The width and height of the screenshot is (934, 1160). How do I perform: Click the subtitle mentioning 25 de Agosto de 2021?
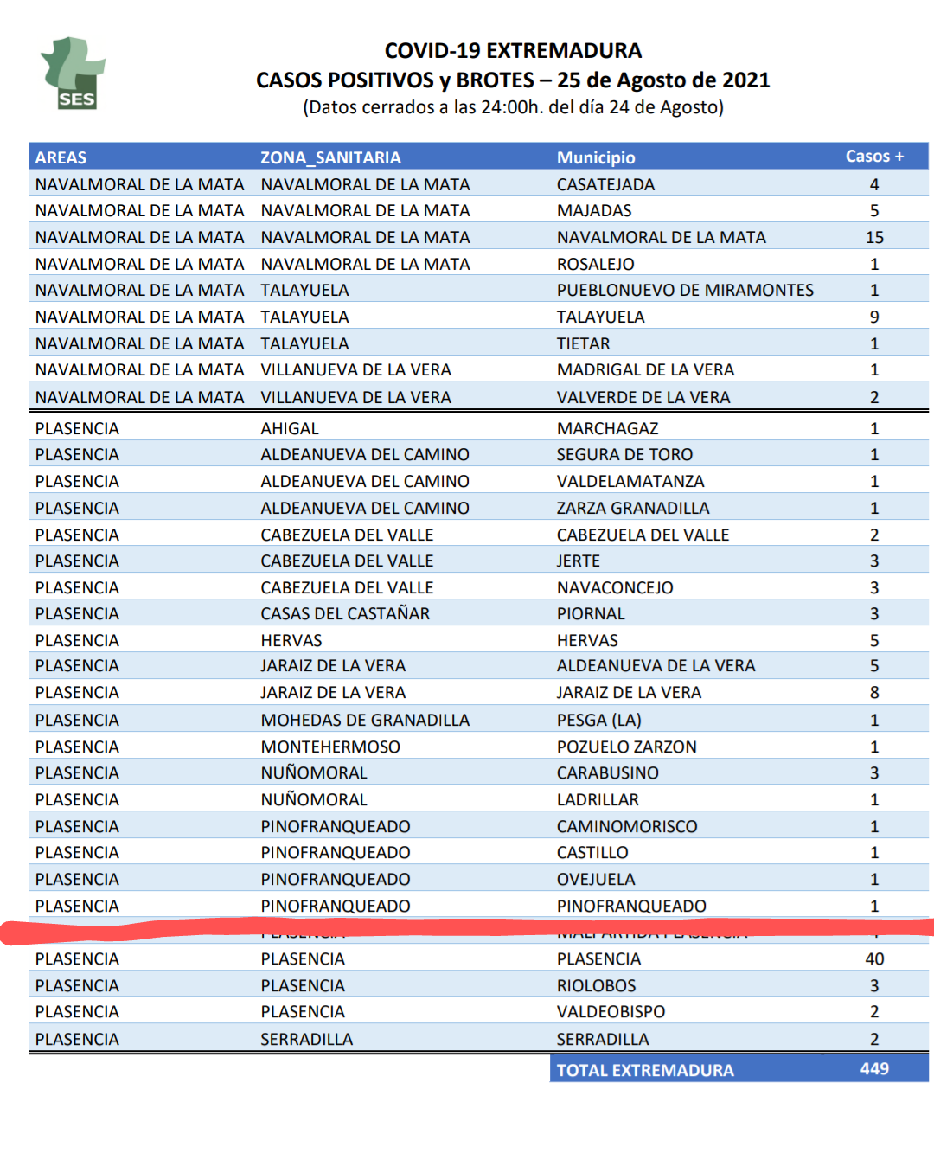[x=513, y=80]
